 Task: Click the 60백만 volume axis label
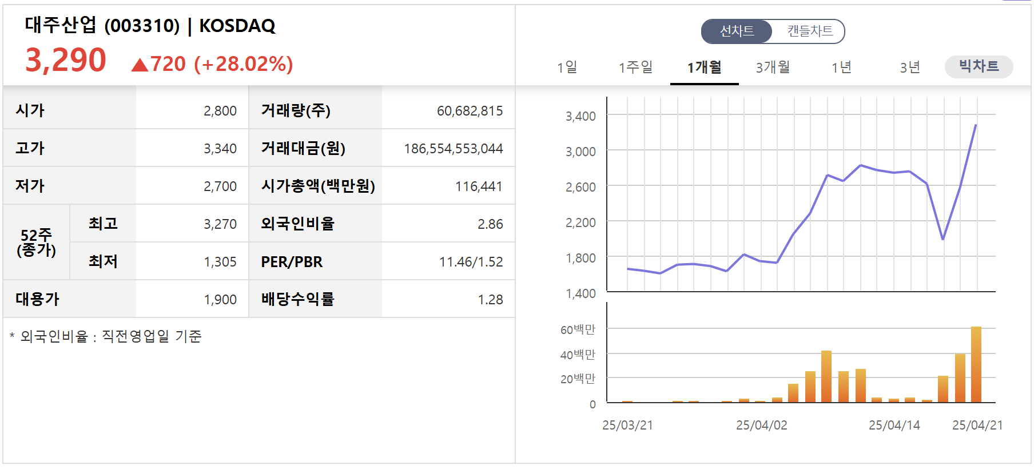pyautogui.click(x=578, y=329)
